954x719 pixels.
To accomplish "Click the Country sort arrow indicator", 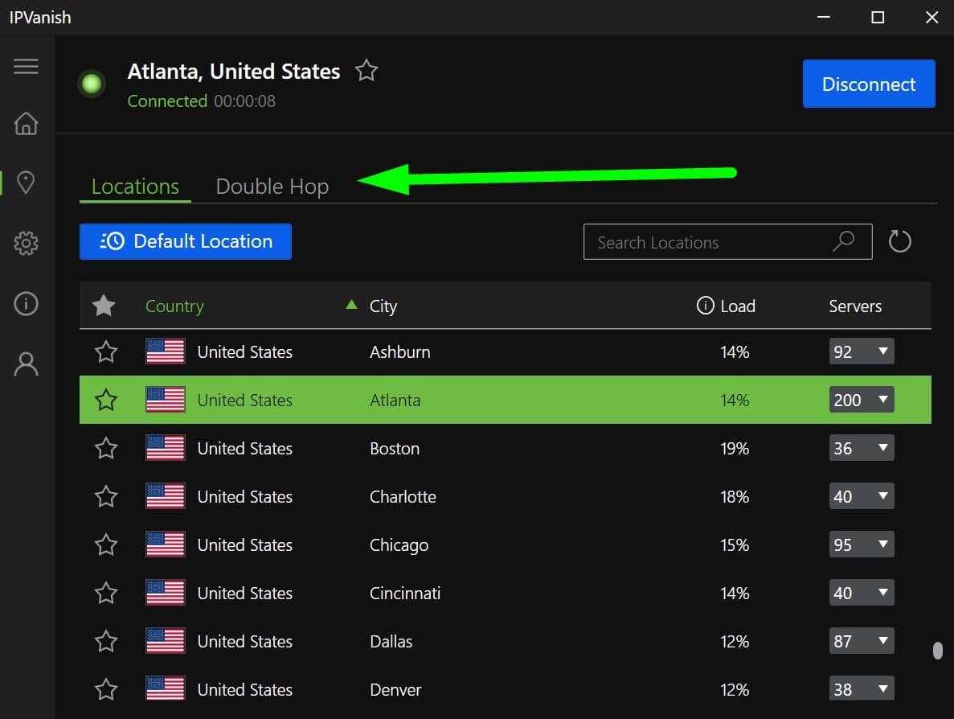I will click(351, 304).
